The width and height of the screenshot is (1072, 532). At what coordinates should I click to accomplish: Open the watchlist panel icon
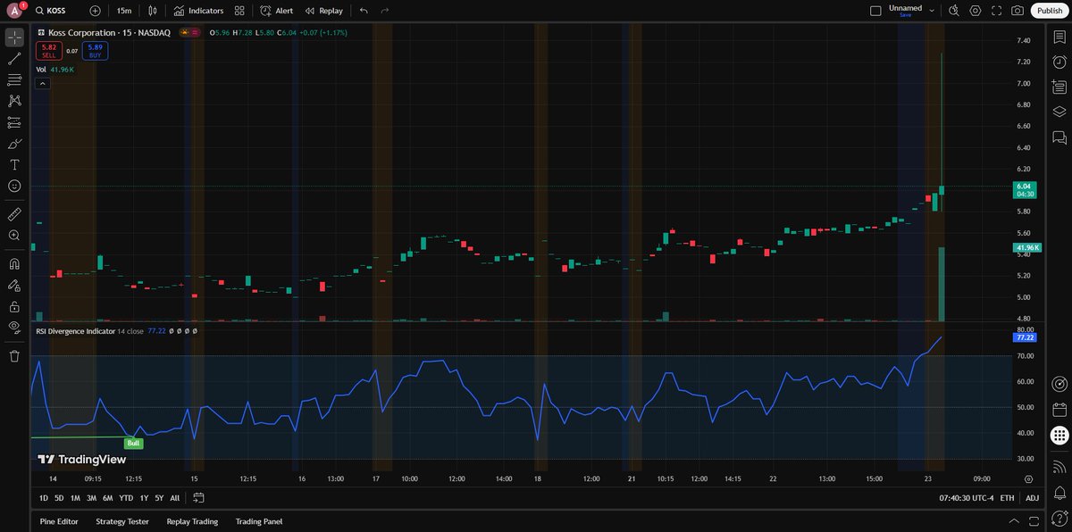click(x=1059, y=37)
